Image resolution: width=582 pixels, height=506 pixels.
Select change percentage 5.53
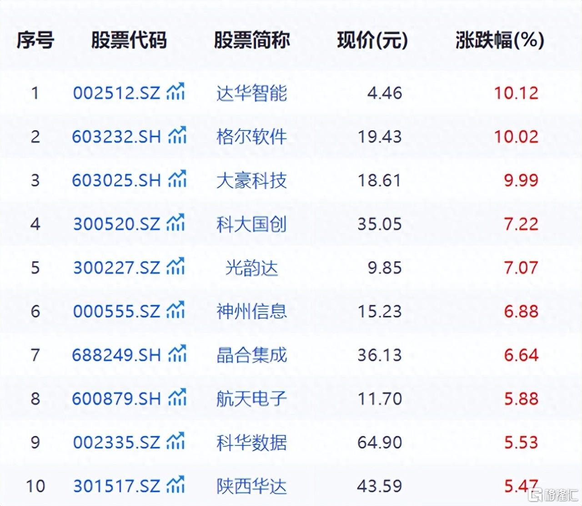521,443
